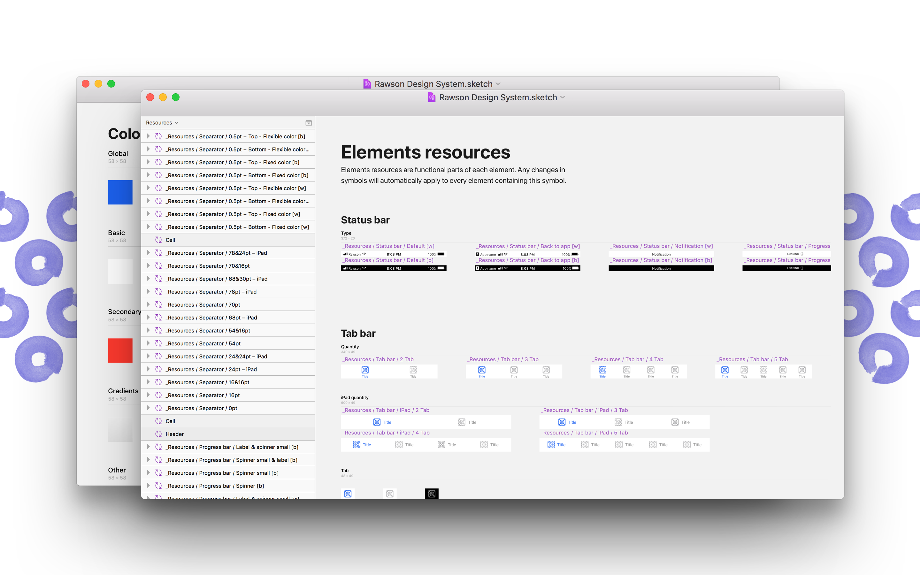Image resolution: width=920 pixels, height=575 pixels.
Task: Click the Gradients label in back window
Action: point(123,391)
